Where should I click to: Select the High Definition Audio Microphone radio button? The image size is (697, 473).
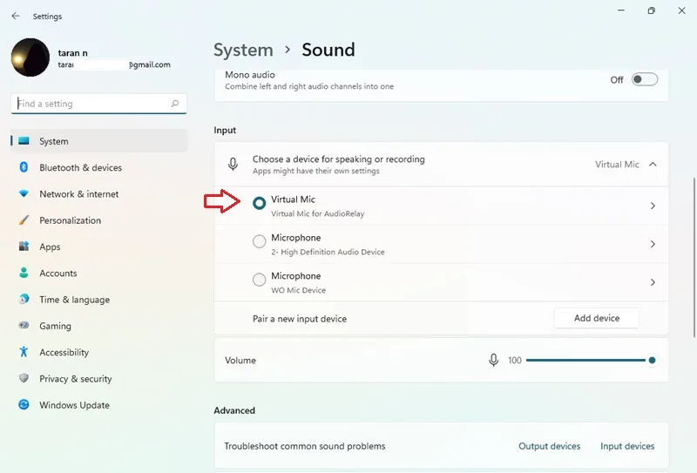click(259, 241)
